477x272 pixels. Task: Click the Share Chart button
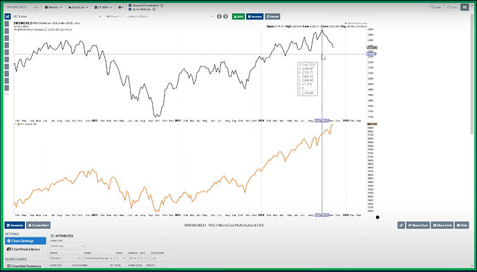point(418,226)
